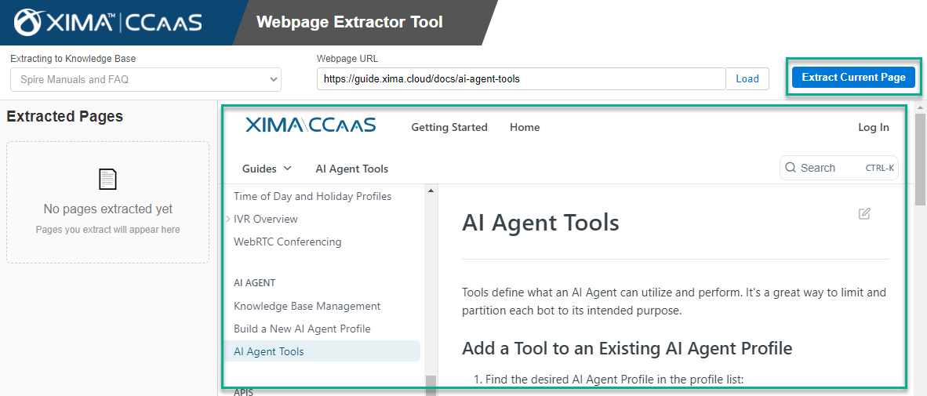
Task: Click the empty-state document icon
Action: pyautogui.click(x=107, y=179)
